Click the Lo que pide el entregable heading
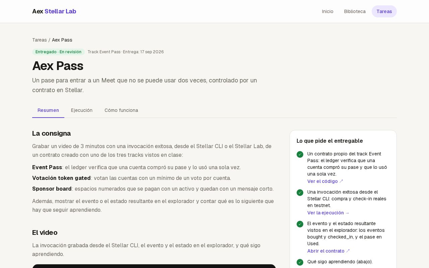 (330, 141)
